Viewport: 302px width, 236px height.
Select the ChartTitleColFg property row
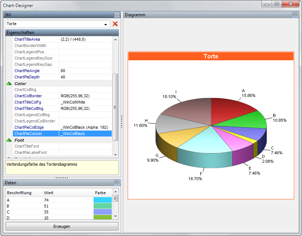(x=31, y=102)
